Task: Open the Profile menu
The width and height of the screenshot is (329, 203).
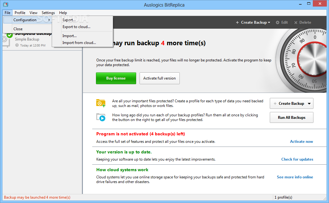Action: [20, 12]
